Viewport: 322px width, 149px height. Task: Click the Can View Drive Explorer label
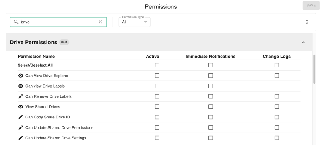tap(47, 76)
